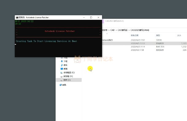Viewport: 187px width, 121px height.
Task: Go to CAD建筑版 breadcrumb folder
Action: (123, 30)
